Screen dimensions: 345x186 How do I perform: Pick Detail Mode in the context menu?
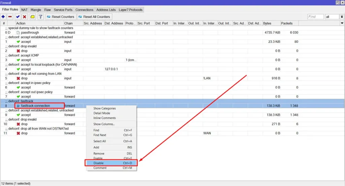coord(102,113)
